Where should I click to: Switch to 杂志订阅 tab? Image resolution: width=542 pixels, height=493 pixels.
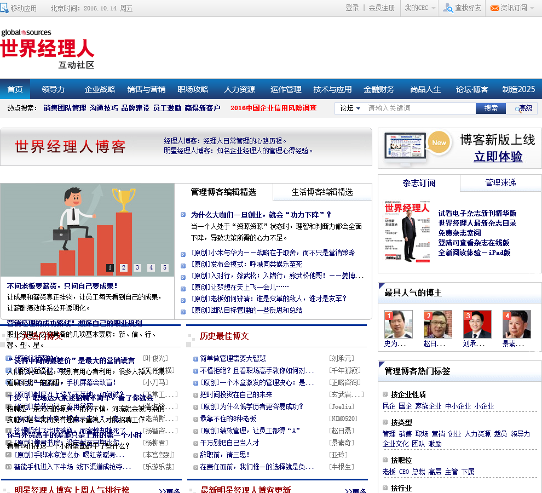[x=419, y=182]
